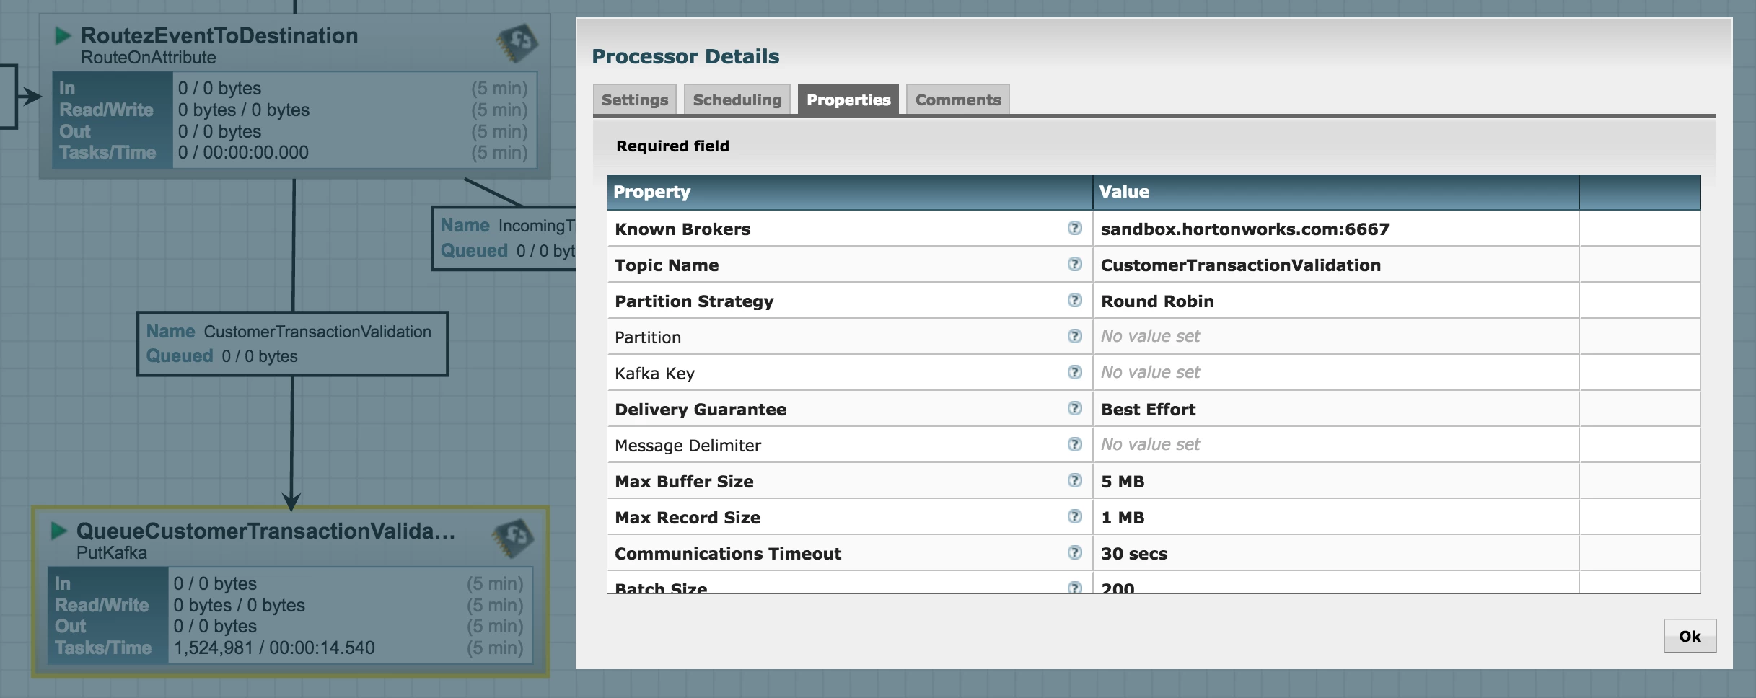This screenshot has width=1756, height=698.
Task: Open the Scheduling tab
Action: click(737, 100)
